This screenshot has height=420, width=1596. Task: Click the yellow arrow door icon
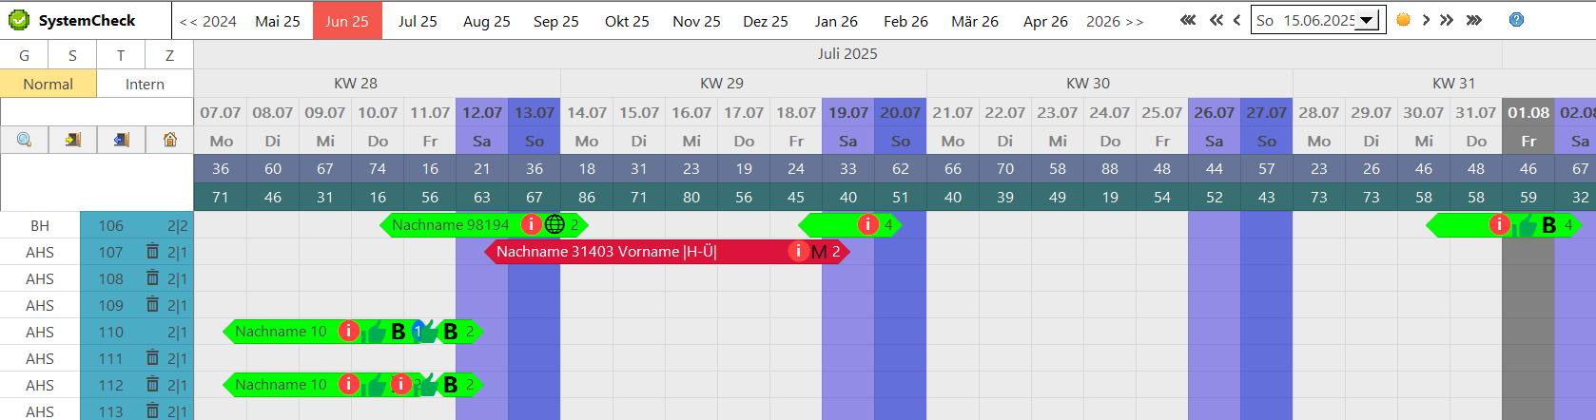point(73,140)
